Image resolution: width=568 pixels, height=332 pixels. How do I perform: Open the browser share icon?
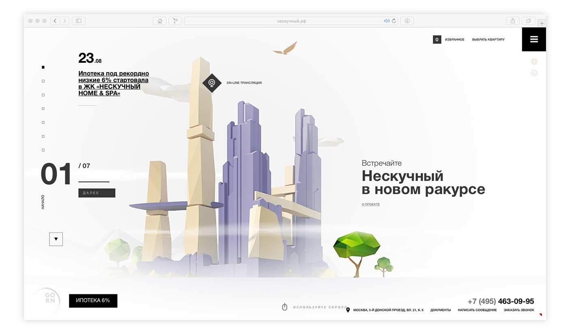pyautogui.click(x=513, y=21)
